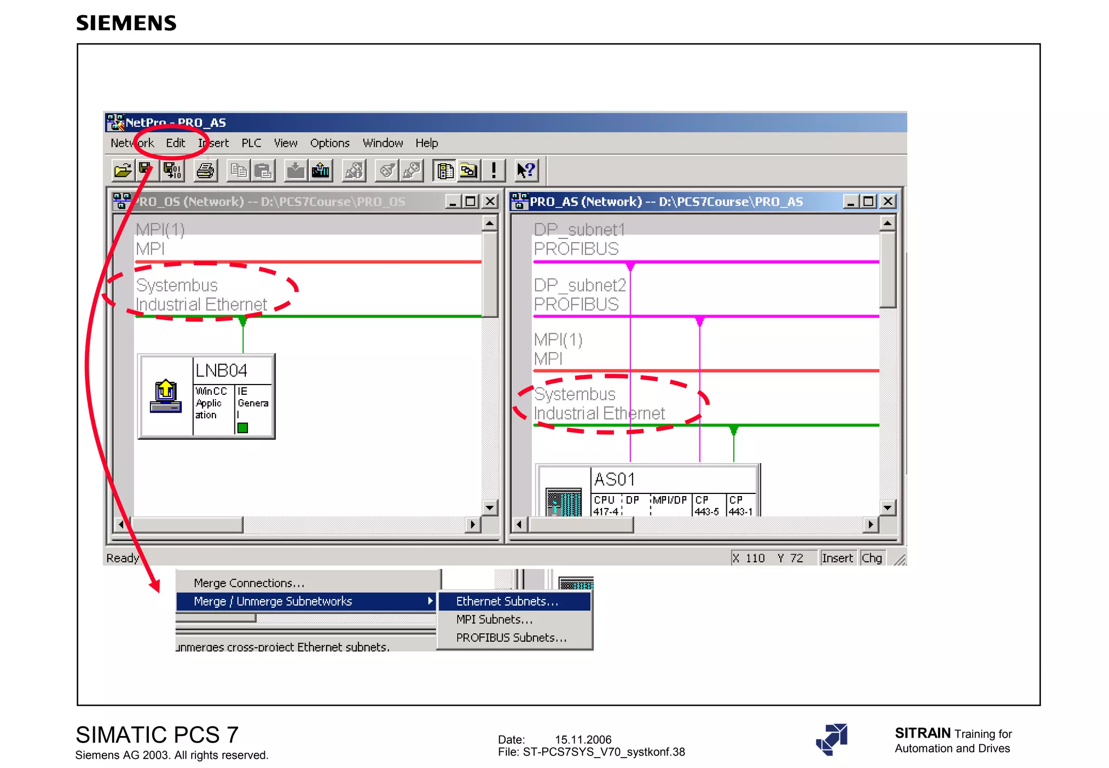This screenshot has height=768, width=1109.
Task: Choose PROFIBUS Subnets submenu entry
Action: click(x=514, y=637)
